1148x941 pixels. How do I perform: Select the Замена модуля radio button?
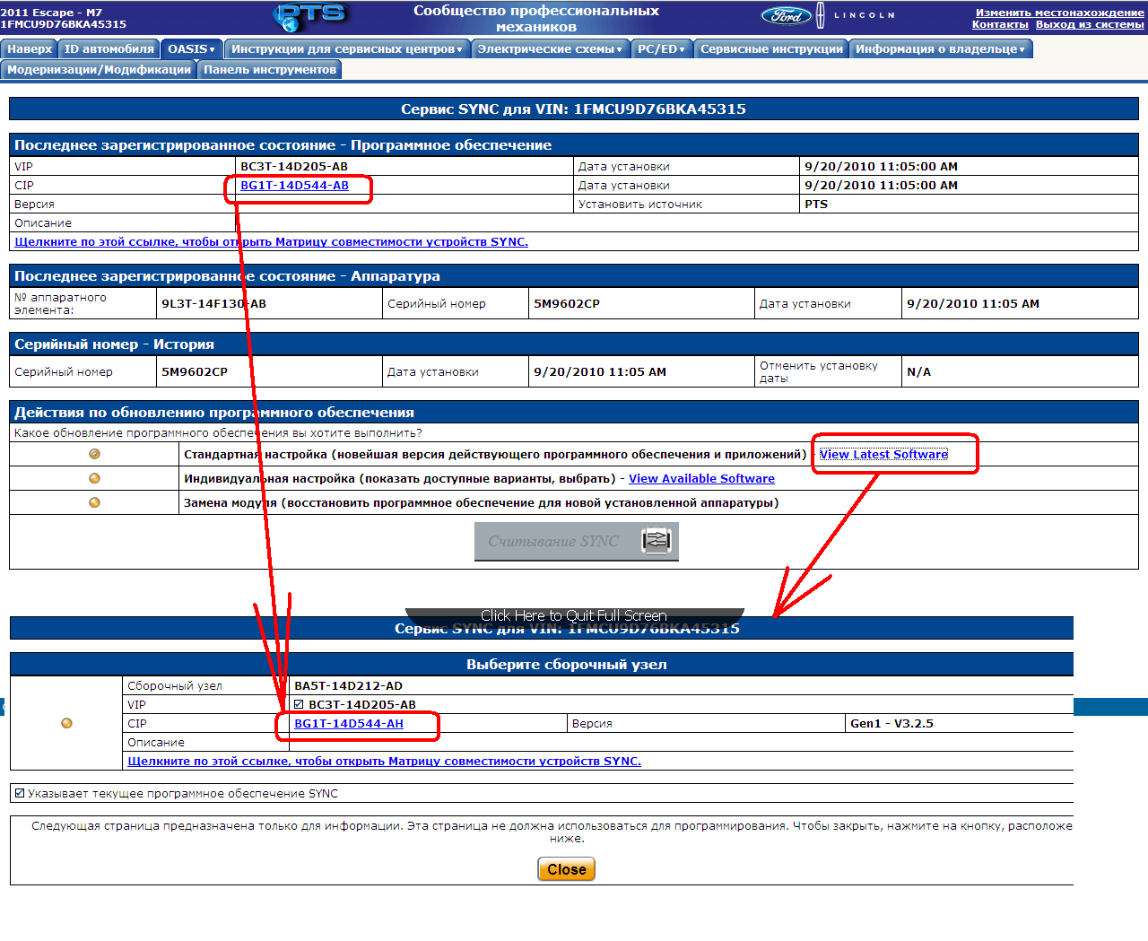click(94, 502)
